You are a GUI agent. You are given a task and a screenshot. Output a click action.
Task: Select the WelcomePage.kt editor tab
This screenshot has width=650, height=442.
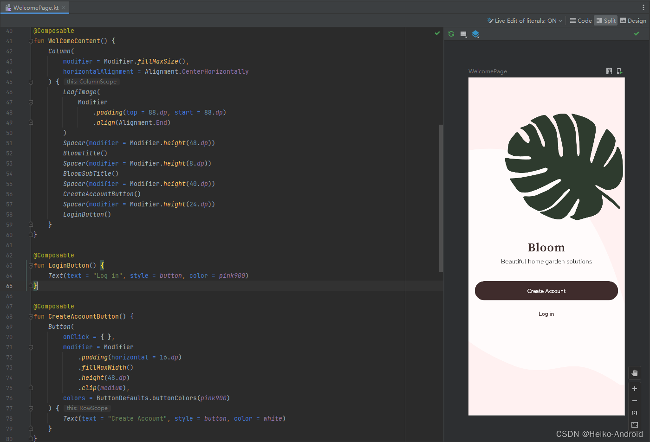point(35,7)
